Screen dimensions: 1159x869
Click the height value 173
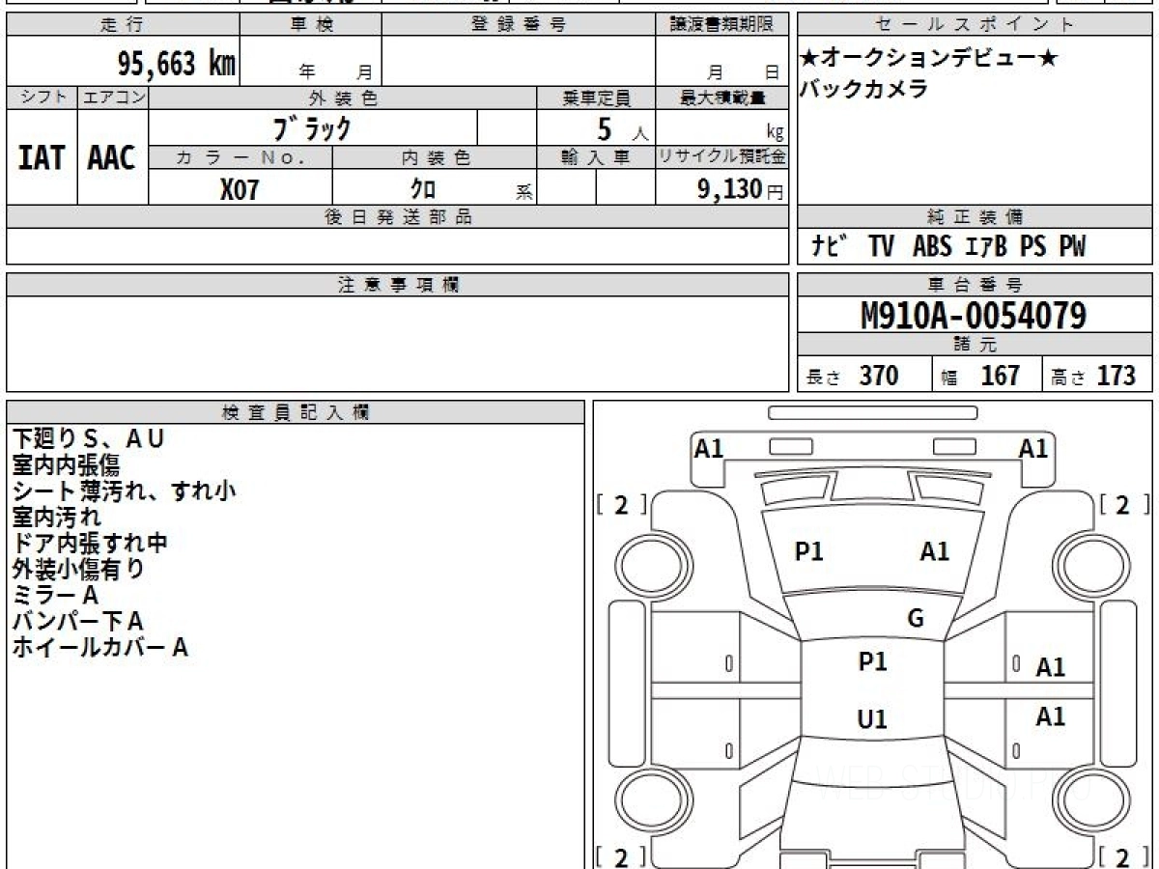click(1116, 376)
